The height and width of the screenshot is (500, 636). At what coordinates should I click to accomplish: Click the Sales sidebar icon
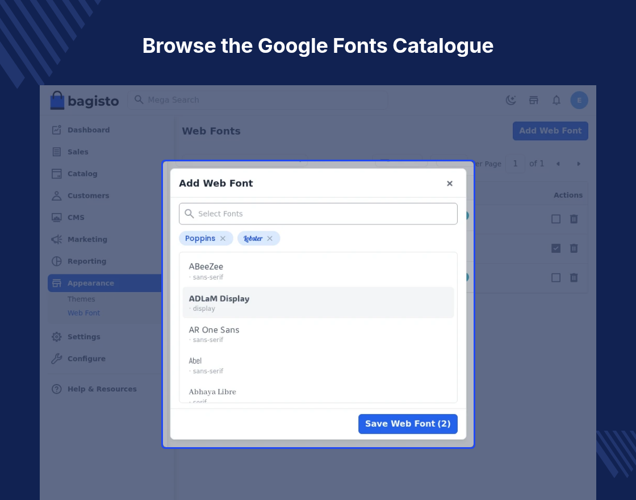tap(56, 152)
